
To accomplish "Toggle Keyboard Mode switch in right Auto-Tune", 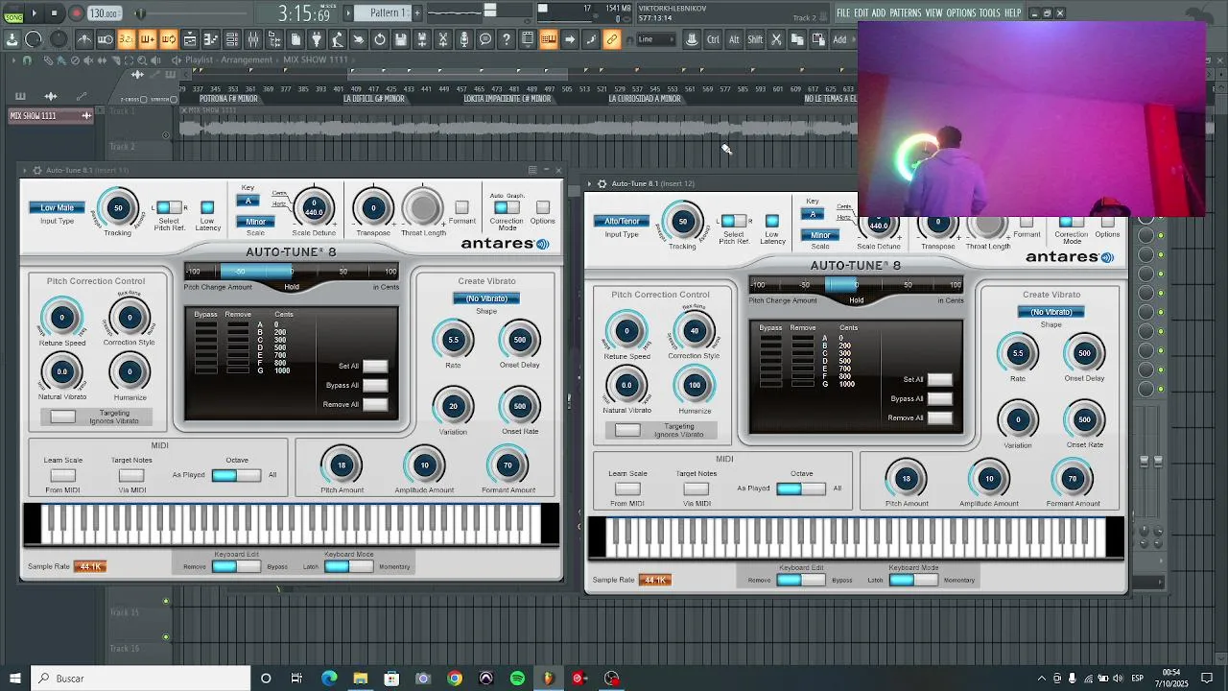I will [x=912, y=580].
